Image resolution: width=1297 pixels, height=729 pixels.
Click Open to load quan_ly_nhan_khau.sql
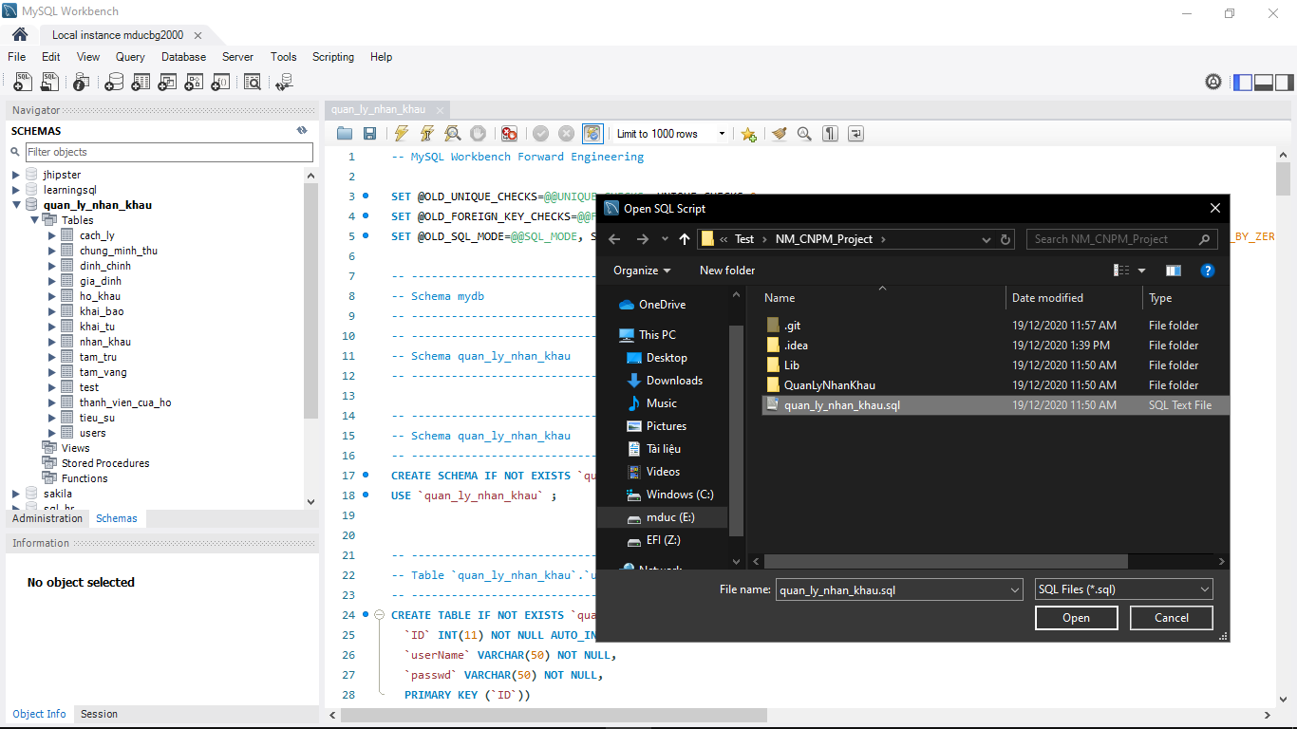coord(1076,617)
